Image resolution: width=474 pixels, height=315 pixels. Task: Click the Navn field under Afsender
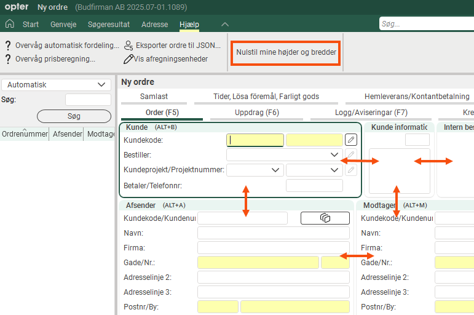click(x=273, y=233)
